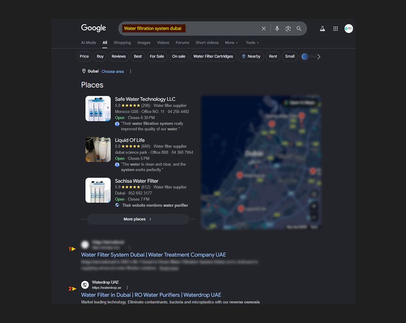The image size is (406, 323).
Task: Apply the Nearby filter chip
Action: point(251,56)
